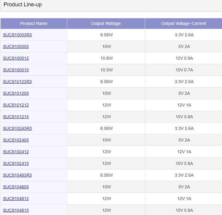Click the SUCS100512 product link
Viewport: 222px width, 215px height.
(16, 58)
